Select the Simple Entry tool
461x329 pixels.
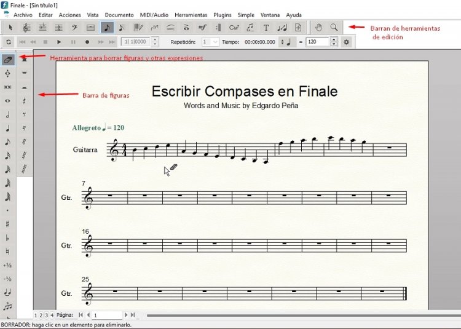click(x=107, y=28)
